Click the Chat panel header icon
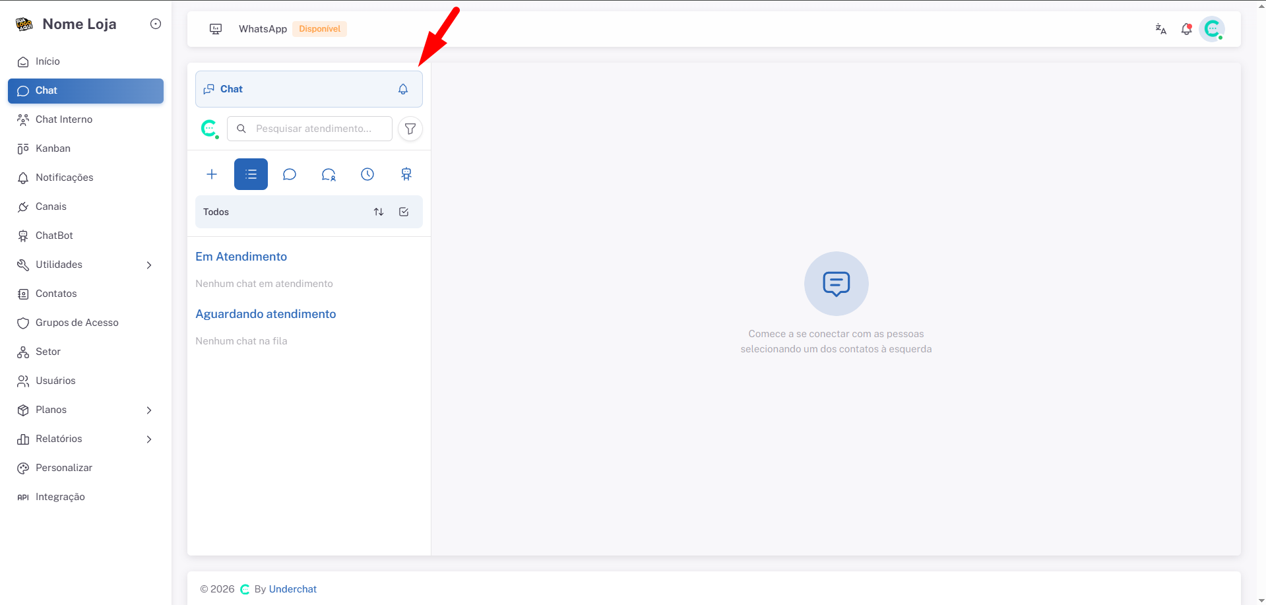This screenshot has width=1266, height=605. tap(209, 89)
